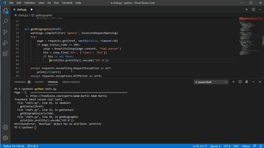
Task: Open editor More Actions ellipsis
Action: (x=260, y=9)
